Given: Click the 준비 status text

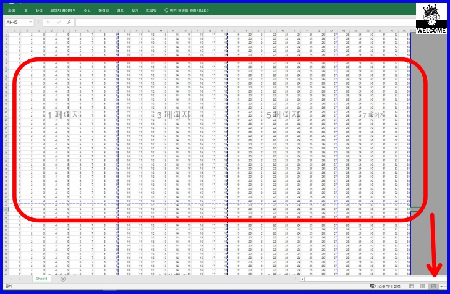Looking at the screenshot, I should pyautogui.click(x=9, y=286).
